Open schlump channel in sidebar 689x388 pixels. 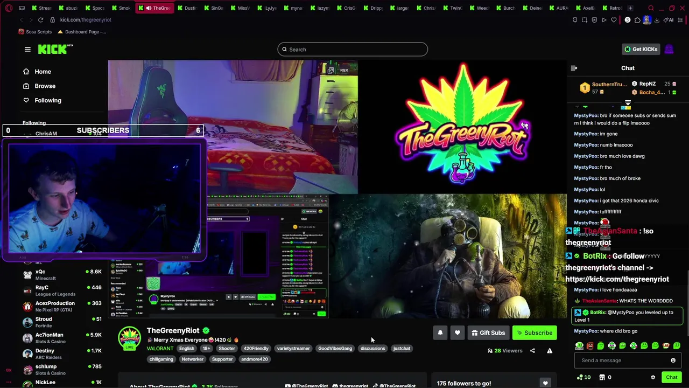pos(62,369)
